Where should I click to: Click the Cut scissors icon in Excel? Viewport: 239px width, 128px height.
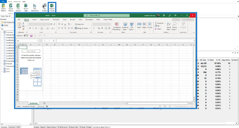click(23, 24)
